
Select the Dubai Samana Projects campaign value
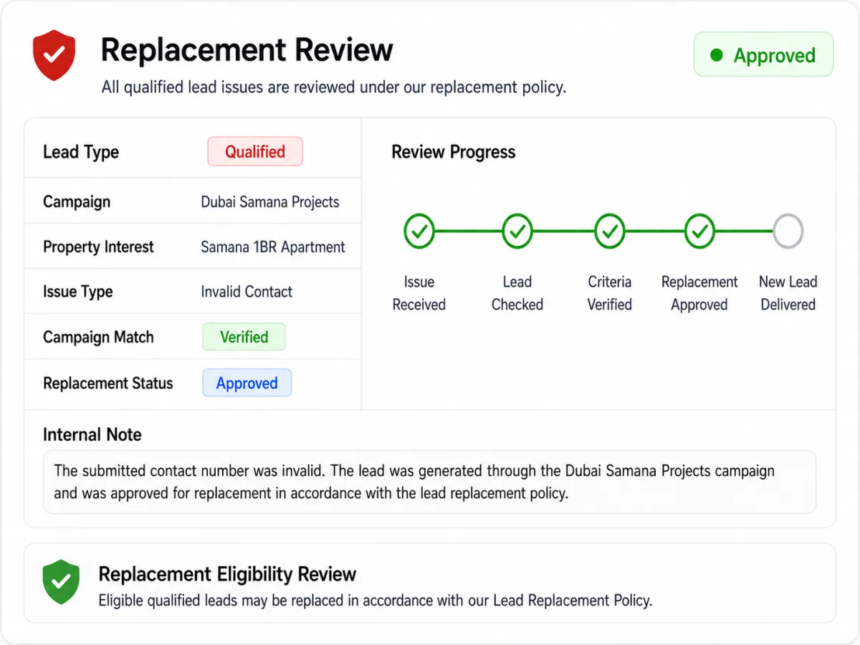tap(270, 202)
